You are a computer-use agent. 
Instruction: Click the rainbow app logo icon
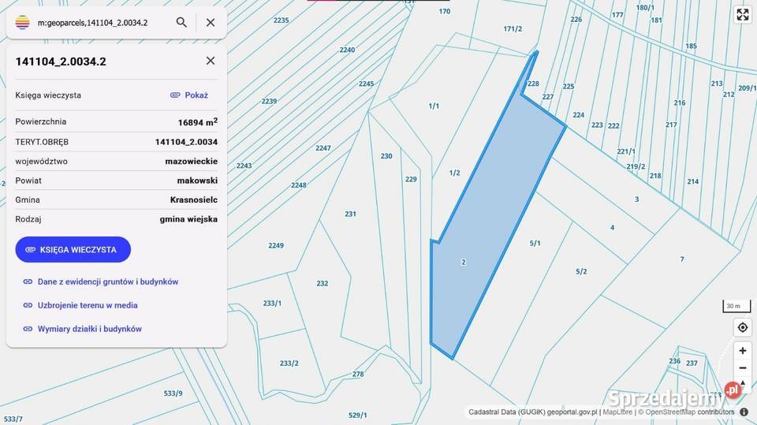tap(22, 22)
